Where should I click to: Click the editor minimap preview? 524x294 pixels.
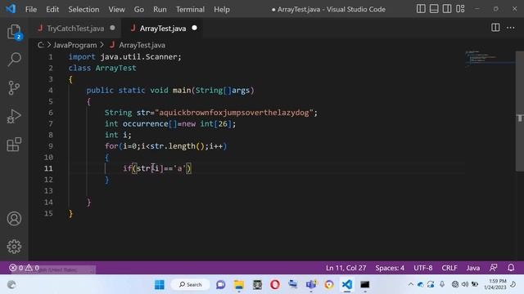tap(490, 59)
